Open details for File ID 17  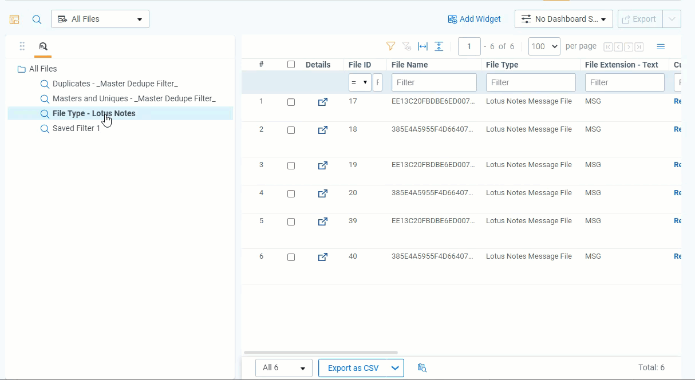(323, 102)
